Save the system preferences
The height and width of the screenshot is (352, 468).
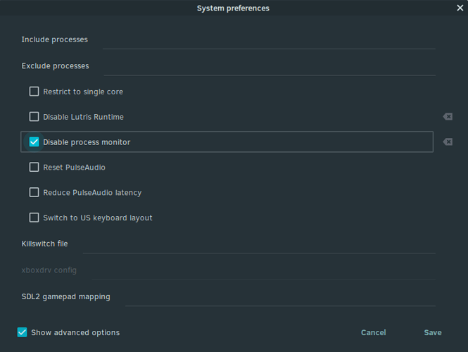tap(433, 332)
